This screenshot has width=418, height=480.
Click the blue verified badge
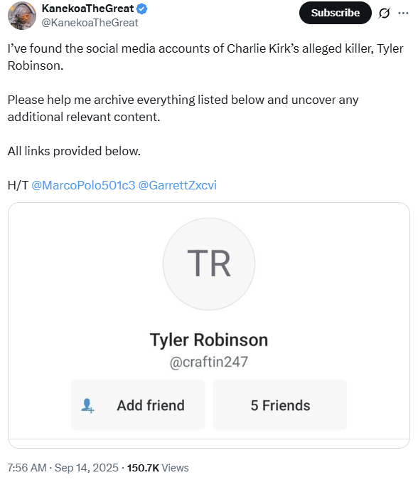coord(141,9)
